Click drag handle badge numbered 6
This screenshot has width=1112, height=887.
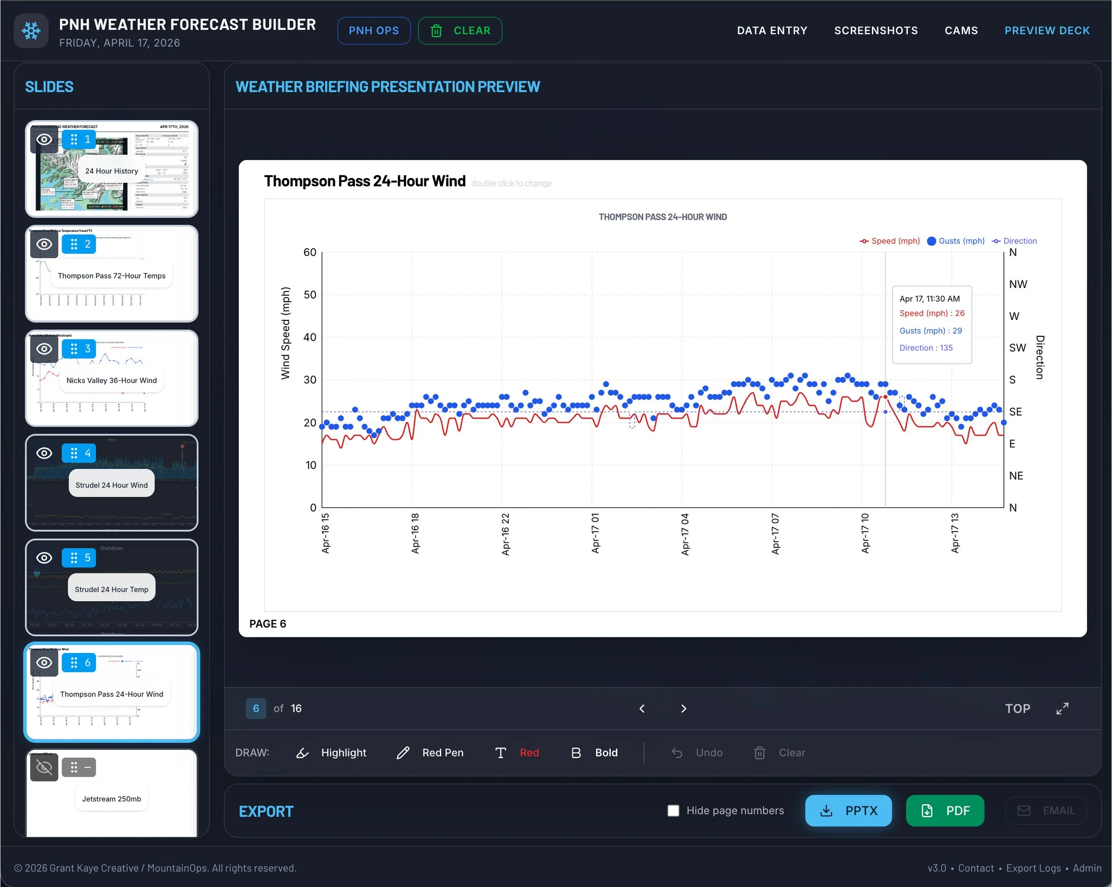pyautogui.click(x=79, y=663)
